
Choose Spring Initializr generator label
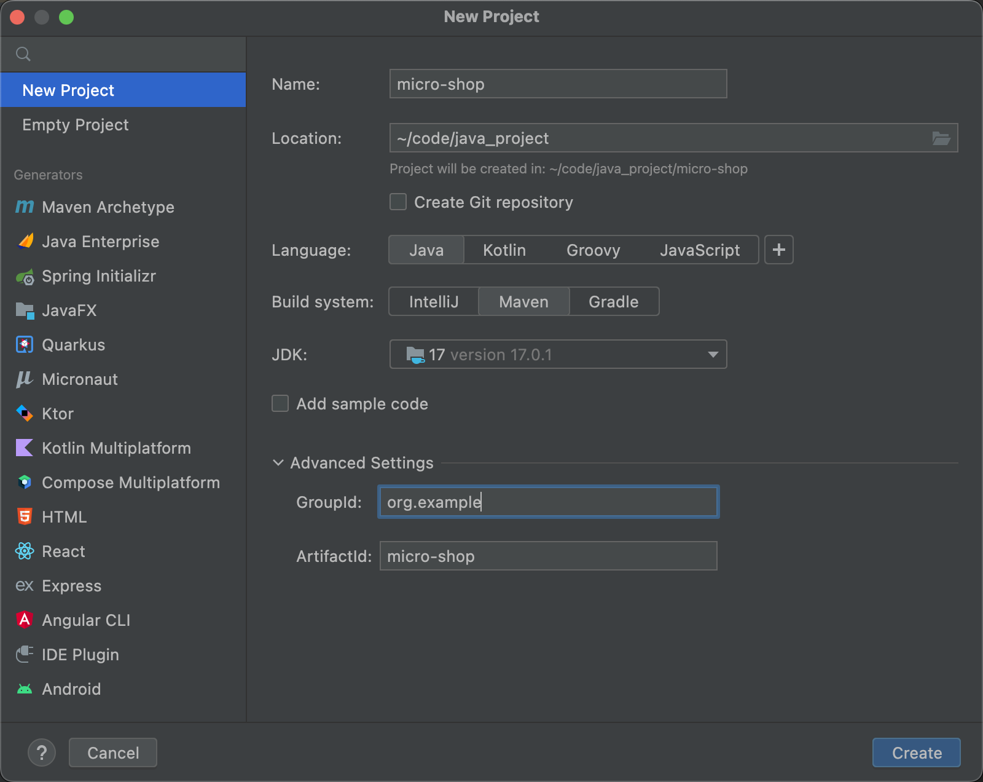coord(99,276)
